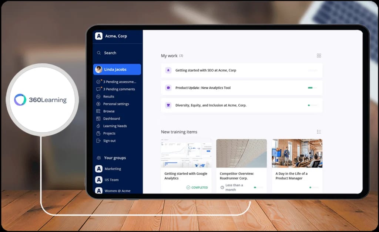Open Google Analytics training thumbnail
Image resolution: width=379 pixels, height=232 pixels.
click(186, 153)
